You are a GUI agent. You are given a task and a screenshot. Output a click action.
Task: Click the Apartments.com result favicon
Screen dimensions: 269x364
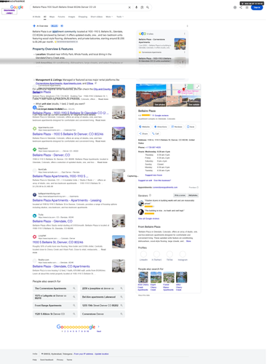tap(35, 129)
